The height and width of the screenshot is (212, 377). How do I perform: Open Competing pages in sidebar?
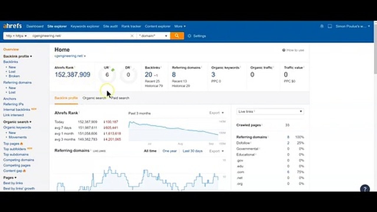pyautogui.click(x=17, y=165)
